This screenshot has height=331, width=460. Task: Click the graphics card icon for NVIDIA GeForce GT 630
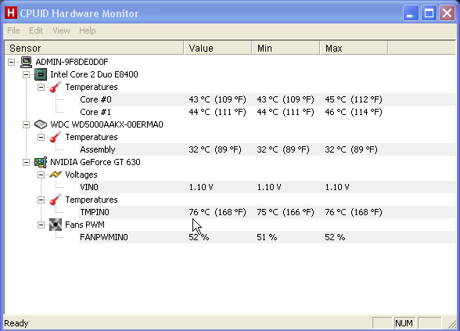(41, 162)
